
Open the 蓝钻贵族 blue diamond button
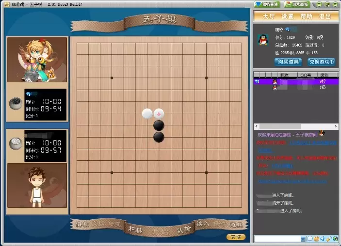(267, 4)
